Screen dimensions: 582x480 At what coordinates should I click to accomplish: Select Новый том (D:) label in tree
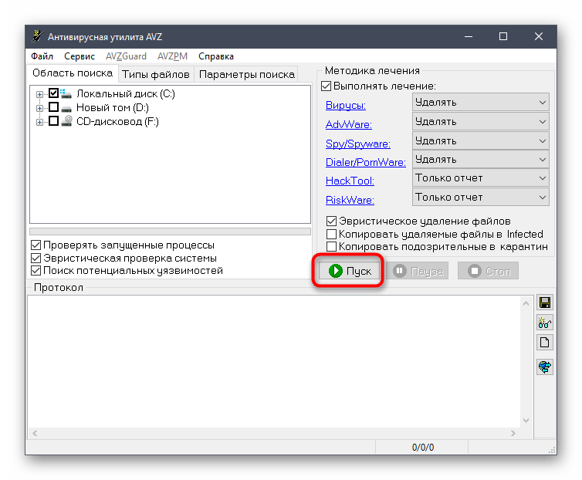pyautogui.click(x=113, y=108)
